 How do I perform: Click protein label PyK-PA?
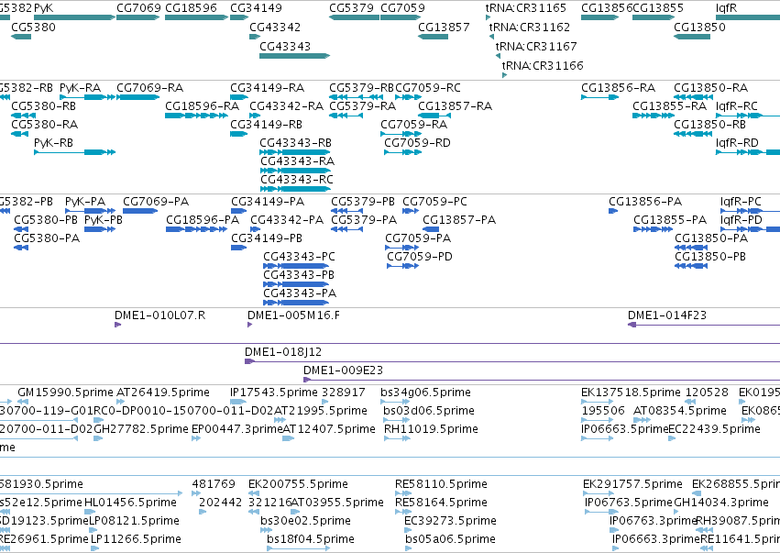coord(85,202)
